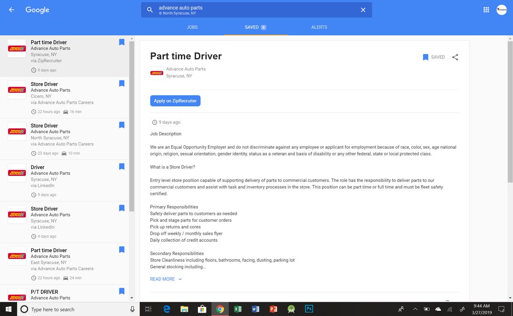Unsave the Part time Driver East Syracuse bookmark
513x316 pixels.
(x=121, y=250)
